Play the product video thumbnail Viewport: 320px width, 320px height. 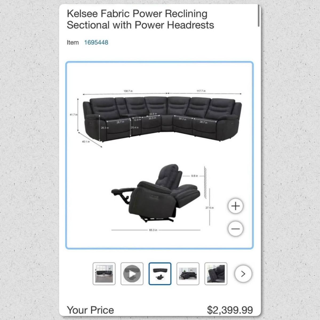tap(132, 274)
